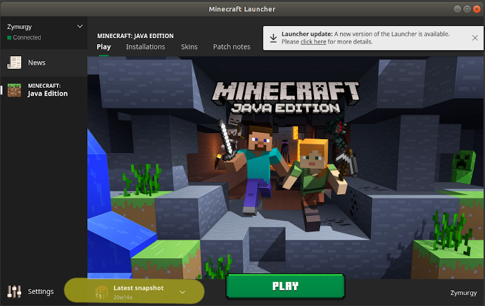This screenshot has height=306, width=485.
Task: View the Patch notes tab
Action: (x=232, y=47)
